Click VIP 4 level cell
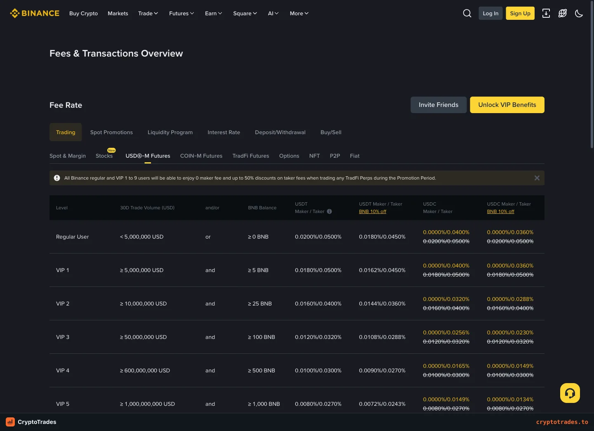594x431 pixels. point(63,370)
